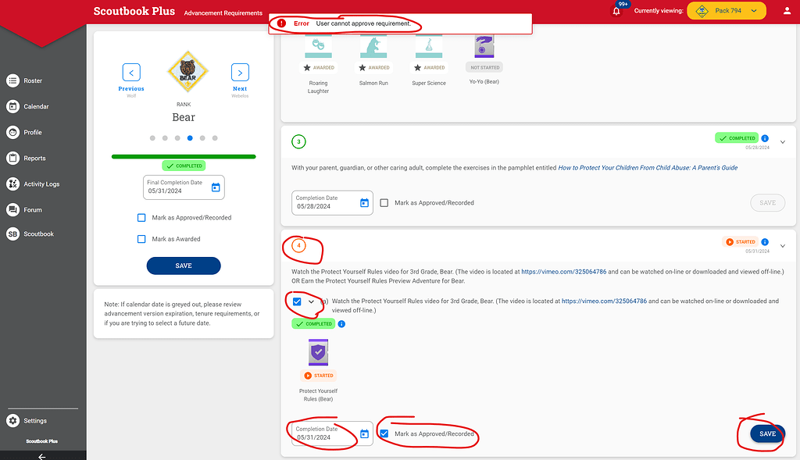The width and height of the screenshot is (800, 460).
Task: Open the Settings sidebar item
Action: tap(32, 420)
